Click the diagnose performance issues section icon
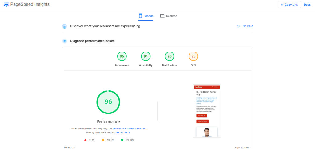Viewport: 315px width, 149px height. point(65,41)
